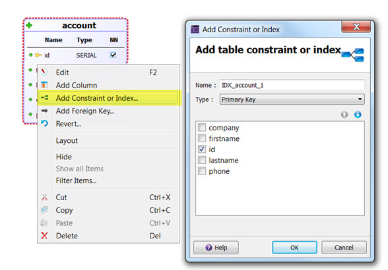Click the Copy pages icon
The width and height of the screenshot is (388, 270).
[44, 210]
